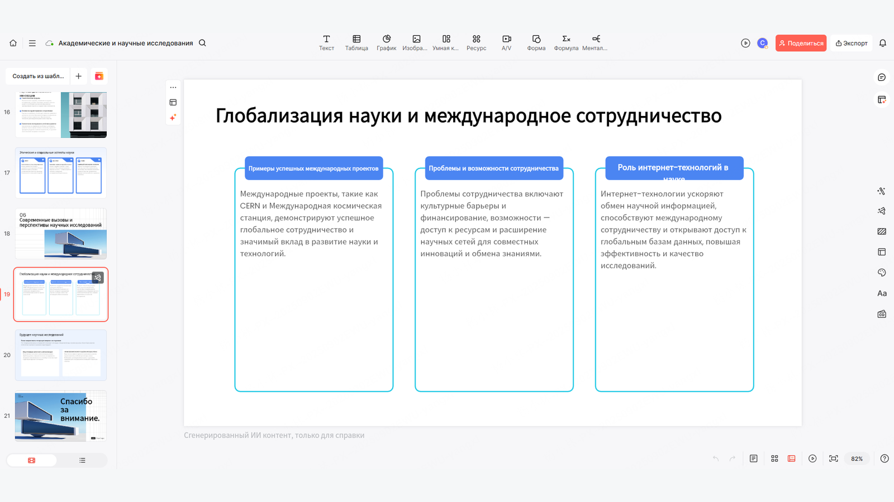The width and height of the screenshot is (894, 502).
Task: Open the График chart tool
Action: (387, 43)
